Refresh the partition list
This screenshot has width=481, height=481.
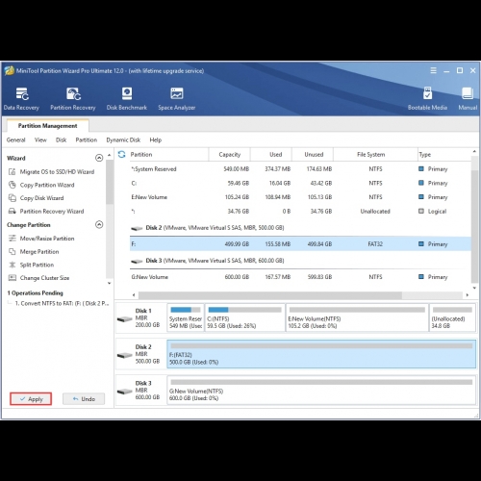click(x=121, y=155)
